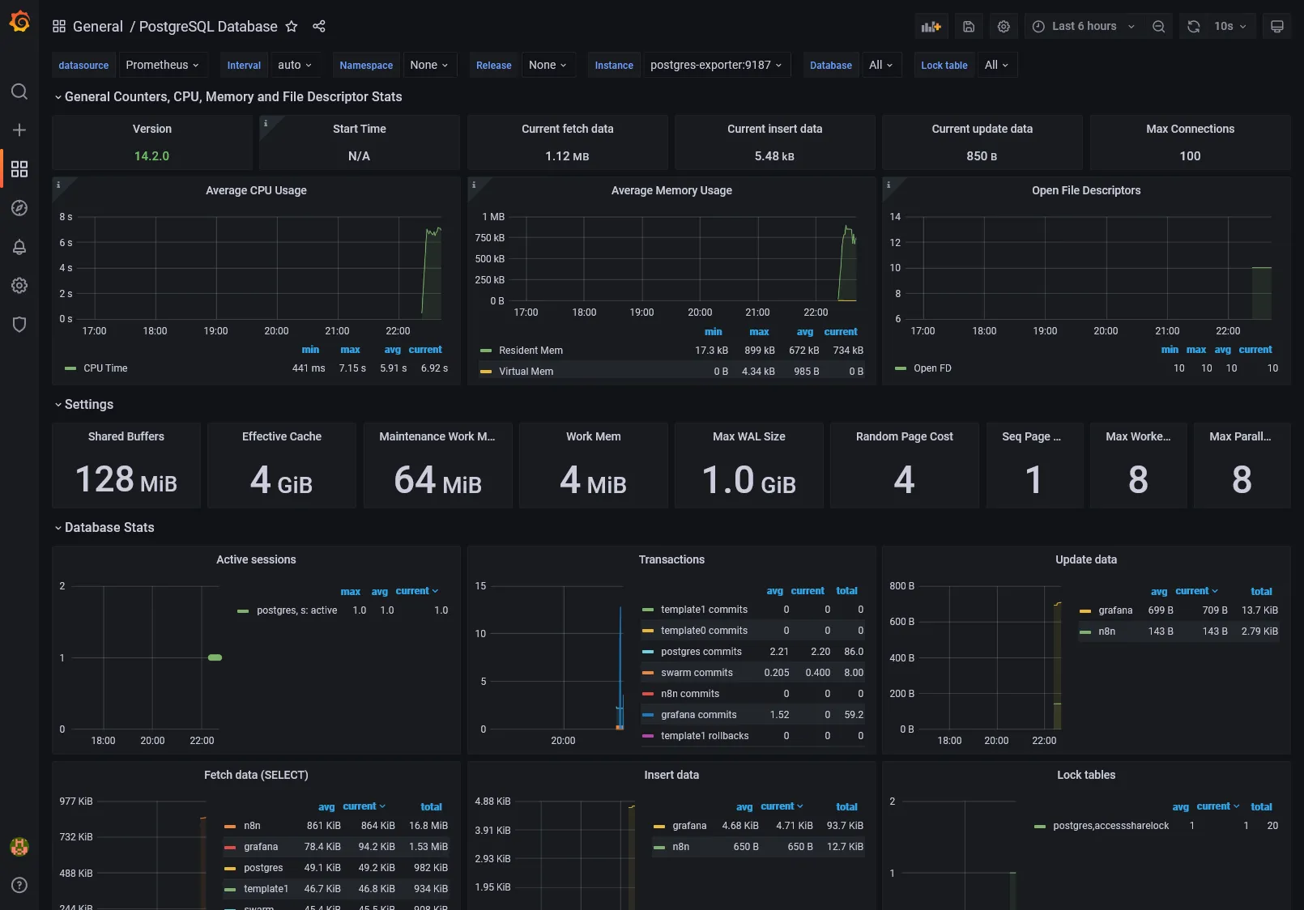Click the General breadcrumb link

point(98,26)
